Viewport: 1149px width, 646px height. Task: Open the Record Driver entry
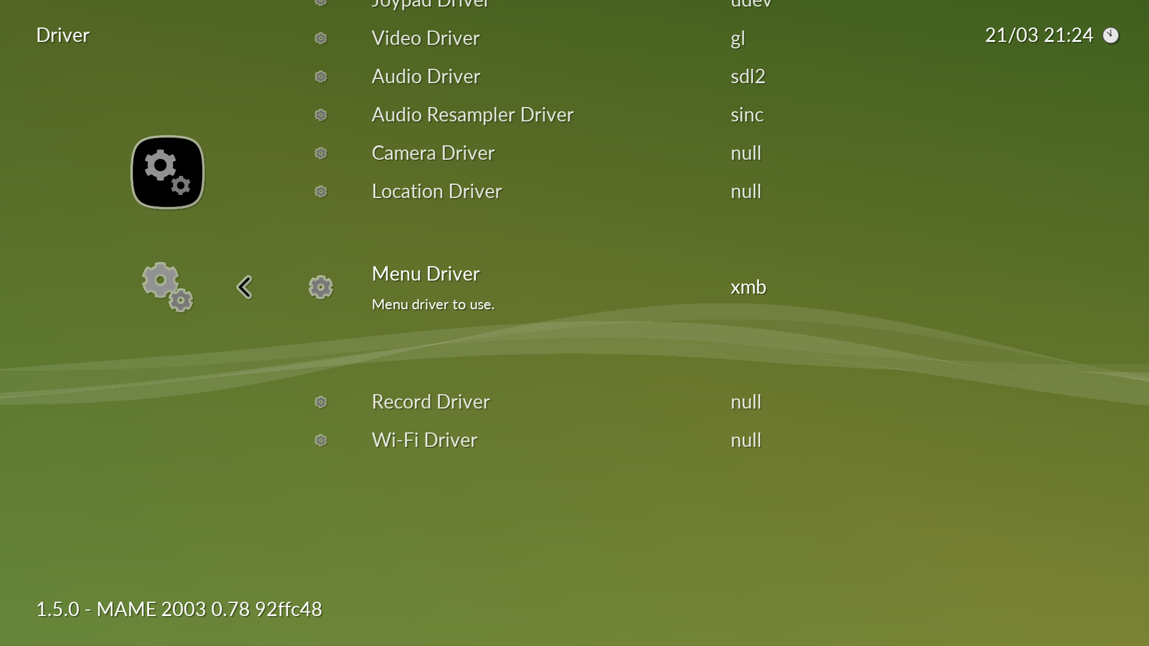430,402
